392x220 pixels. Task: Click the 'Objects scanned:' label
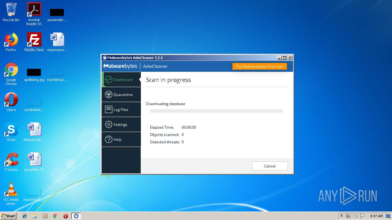tap(164, 135)
